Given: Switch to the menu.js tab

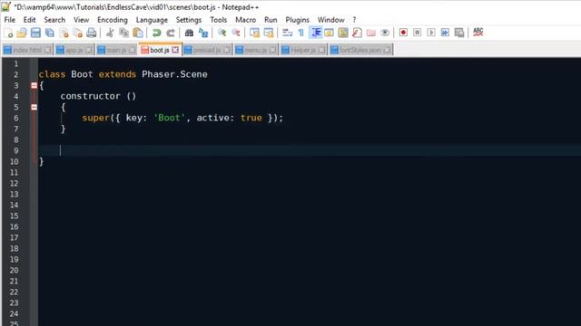Looking at the screenshot, I should pos(255,50).
